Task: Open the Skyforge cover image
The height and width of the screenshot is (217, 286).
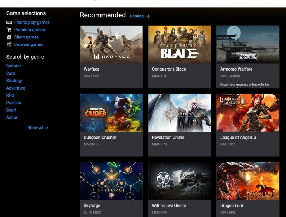Action: coord(111,181)
